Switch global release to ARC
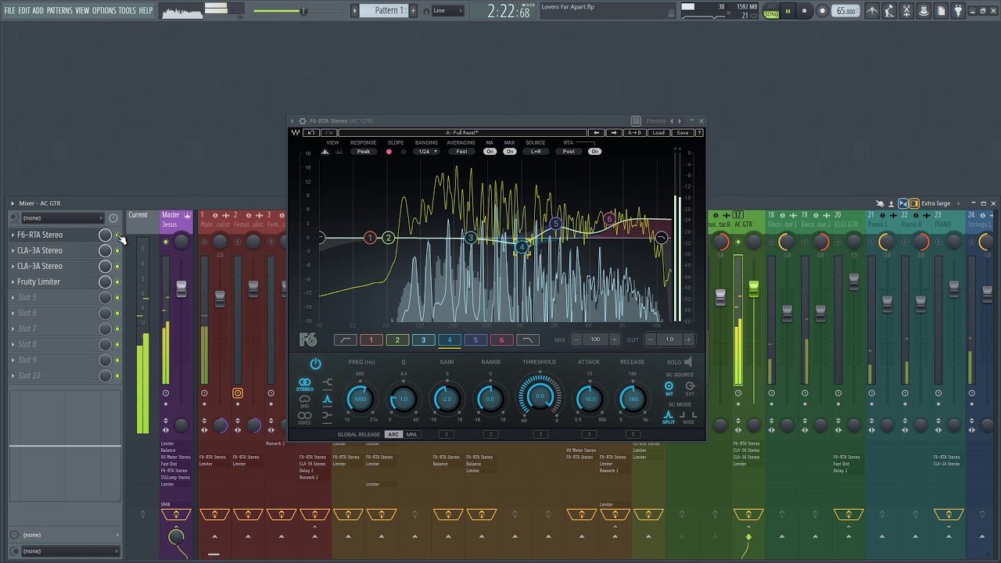This screenshot has height=563, width=1001. [x=393, y=435]
